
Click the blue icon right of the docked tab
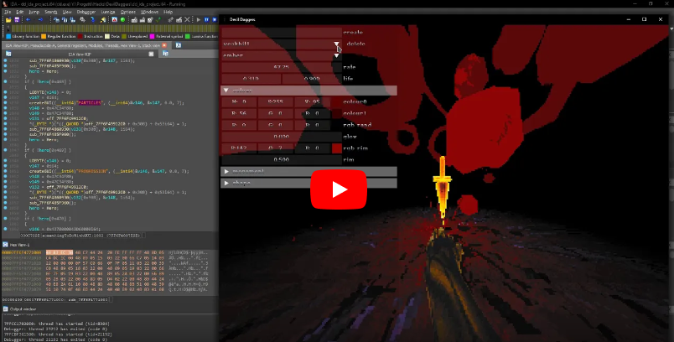pyautogui.click(x=179, y=45)
